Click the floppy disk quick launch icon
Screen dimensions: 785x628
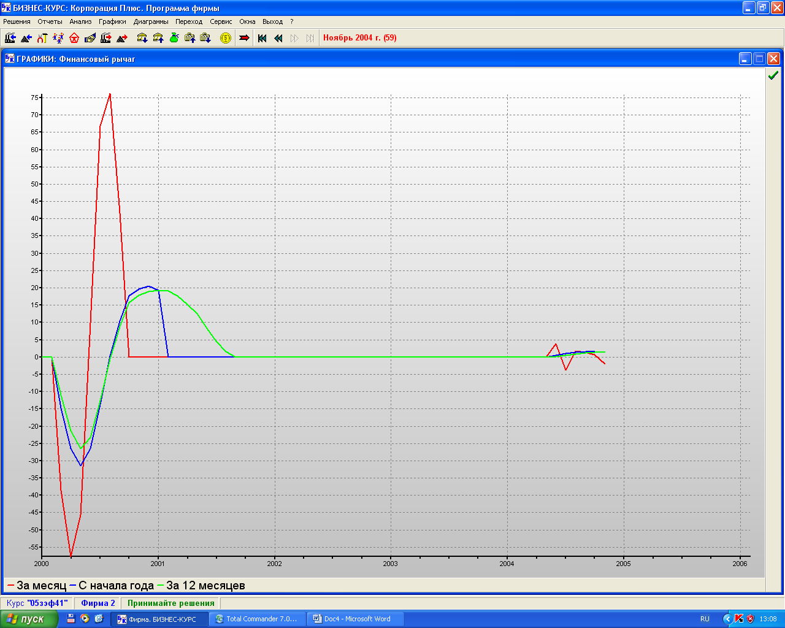click(x=71, y=619)
